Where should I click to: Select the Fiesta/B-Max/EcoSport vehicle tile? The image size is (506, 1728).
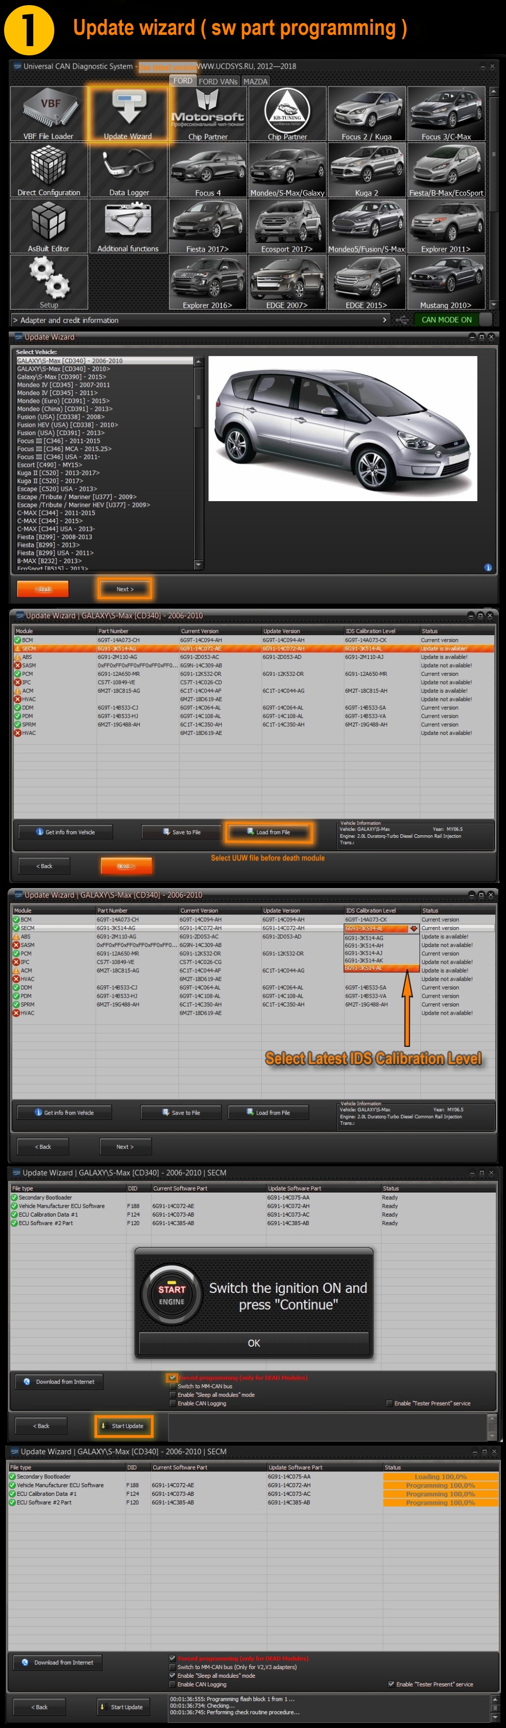(446, 170)
